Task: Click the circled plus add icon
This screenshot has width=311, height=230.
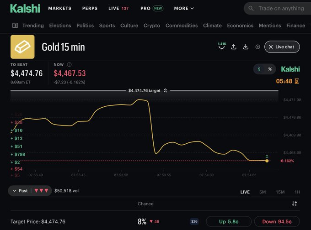Action: click(x=257, y=47)
